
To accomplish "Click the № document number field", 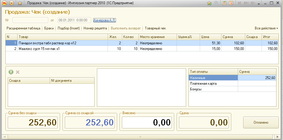I will pos(30,20).
